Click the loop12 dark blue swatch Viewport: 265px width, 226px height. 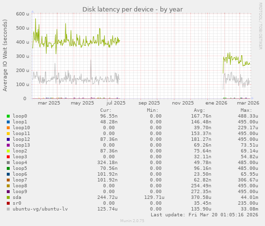(x=8, y=139)
